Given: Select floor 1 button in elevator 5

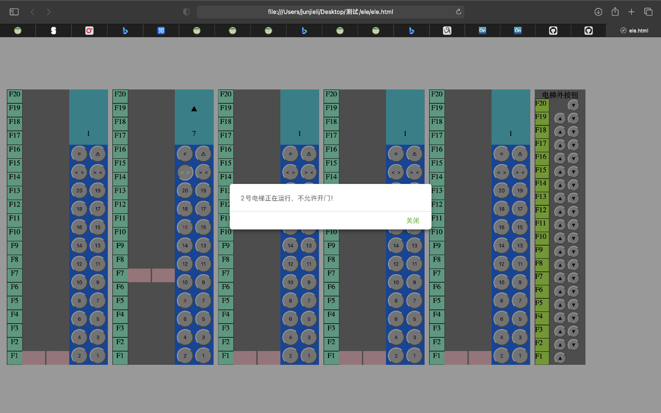Looking at the screenshot, I should tap(520, 356).
